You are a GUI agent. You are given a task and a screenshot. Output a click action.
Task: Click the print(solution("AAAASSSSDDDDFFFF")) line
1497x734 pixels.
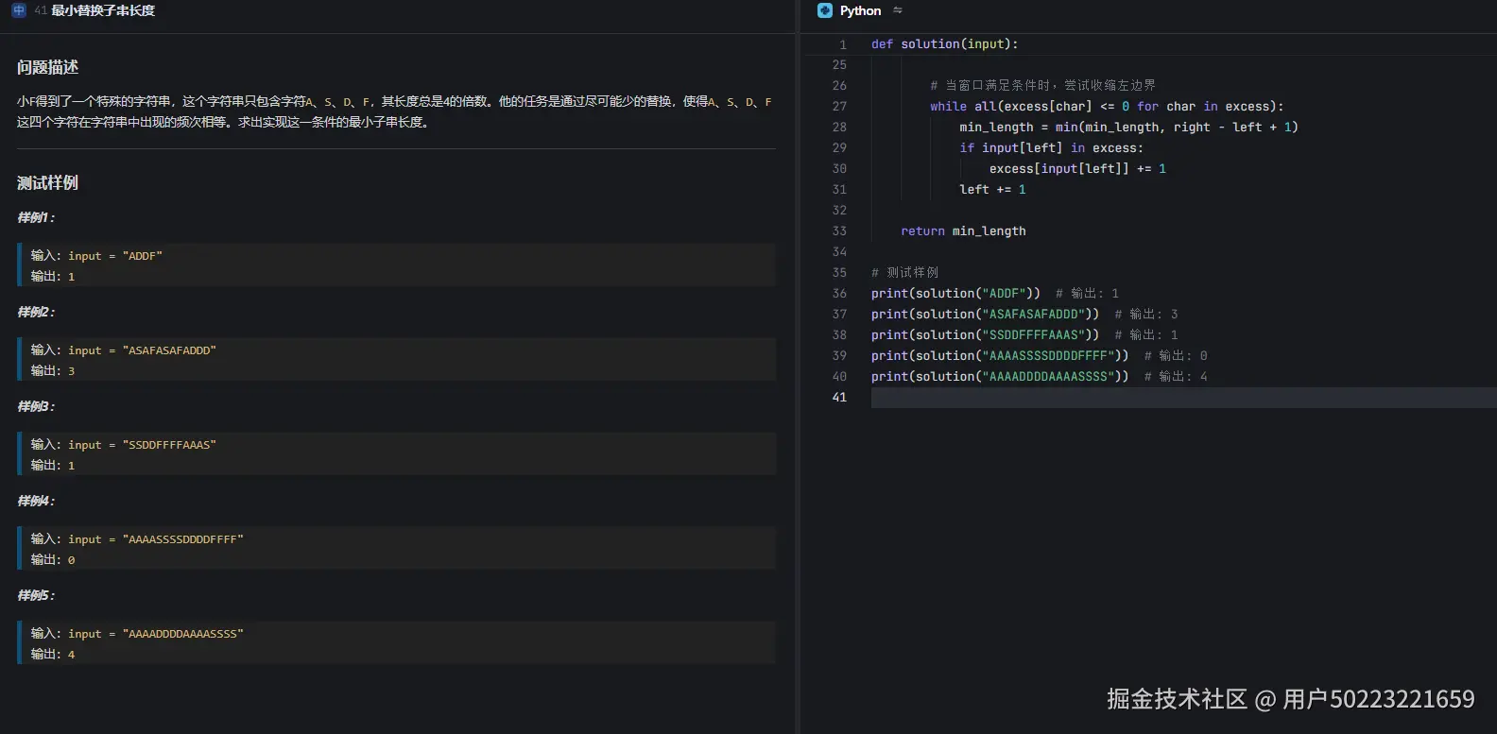point(1000,356)
